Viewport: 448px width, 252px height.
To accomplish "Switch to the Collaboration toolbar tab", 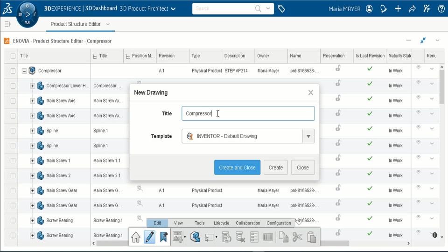I will tap(248, 223).
